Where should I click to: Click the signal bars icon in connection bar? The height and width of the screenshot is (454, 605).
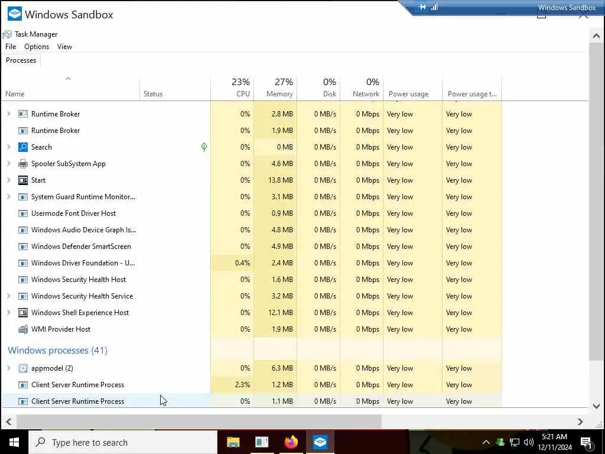tap(434, 7)
